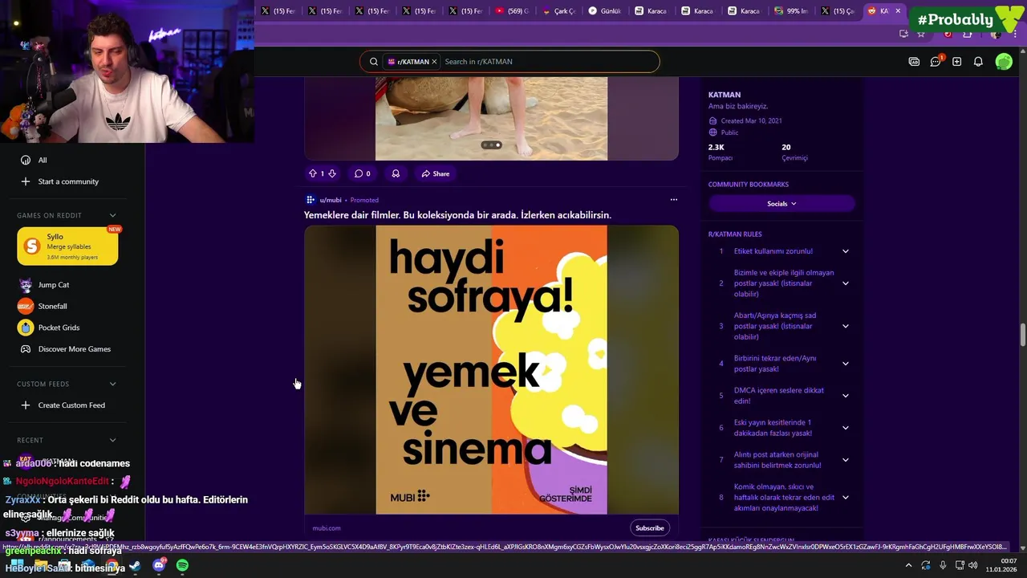Open the u/mubi profile link
The image size is (1027, 578).
(331, 200)
